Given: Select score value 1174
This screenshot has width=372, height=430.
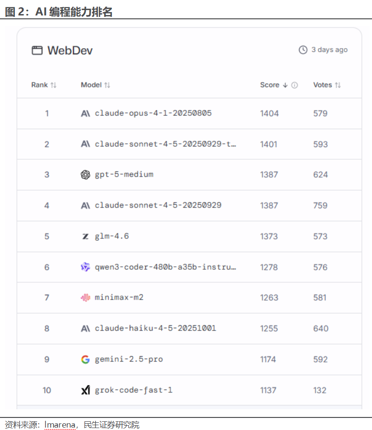Looking at the screenshot, I should point(268,360).
